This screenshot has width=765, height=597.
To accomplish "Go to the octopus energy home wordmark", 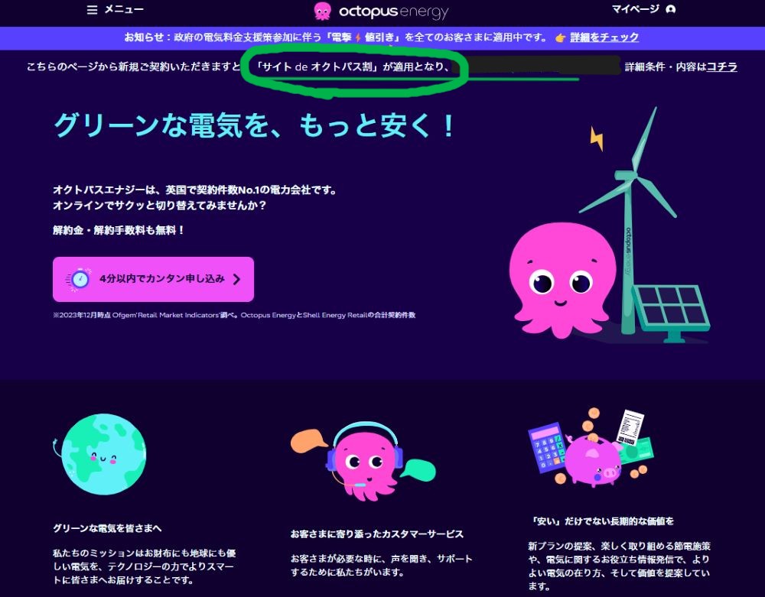I will coord(393,11).
